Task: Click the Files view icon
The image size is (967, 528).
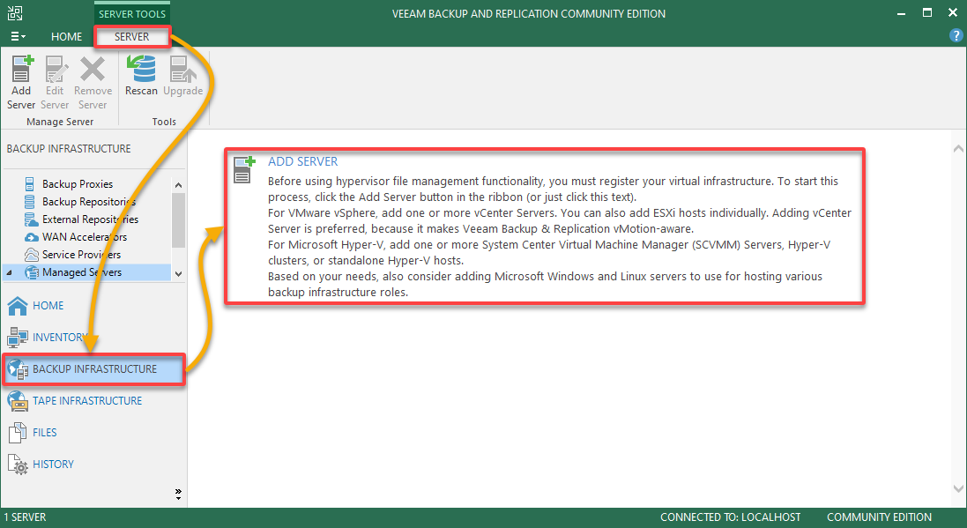Action: pos(18,433)
